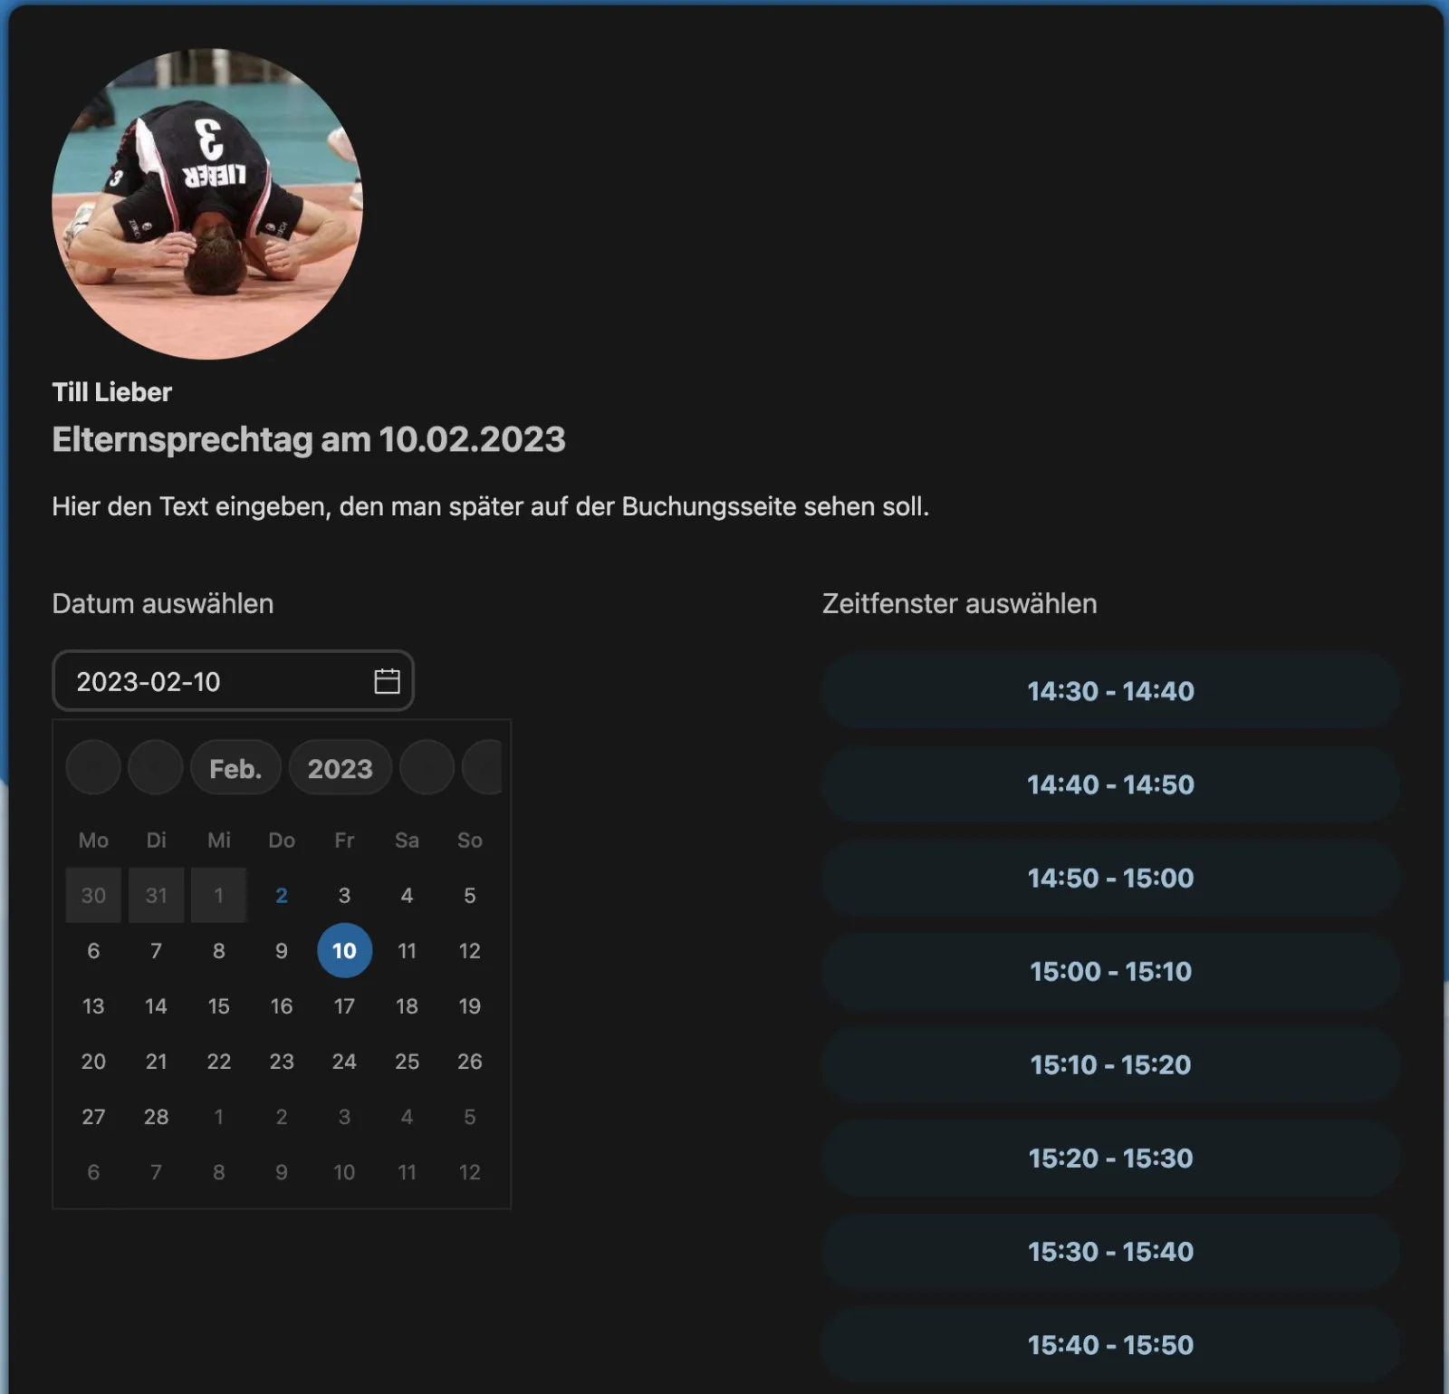Click the 'Till Lieber' name label

111,392
